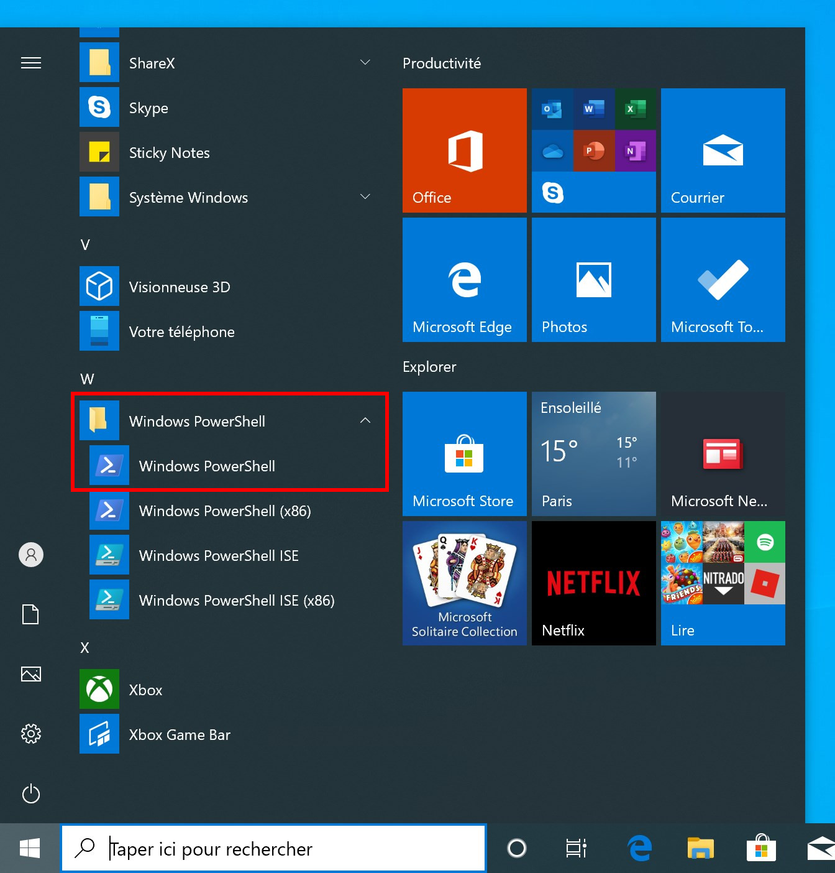Open File Explorer from the taskbar

[x=701, y=848]
